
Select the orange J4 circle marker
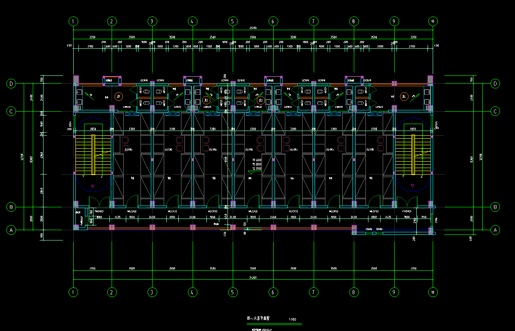[x=404, y=97]
